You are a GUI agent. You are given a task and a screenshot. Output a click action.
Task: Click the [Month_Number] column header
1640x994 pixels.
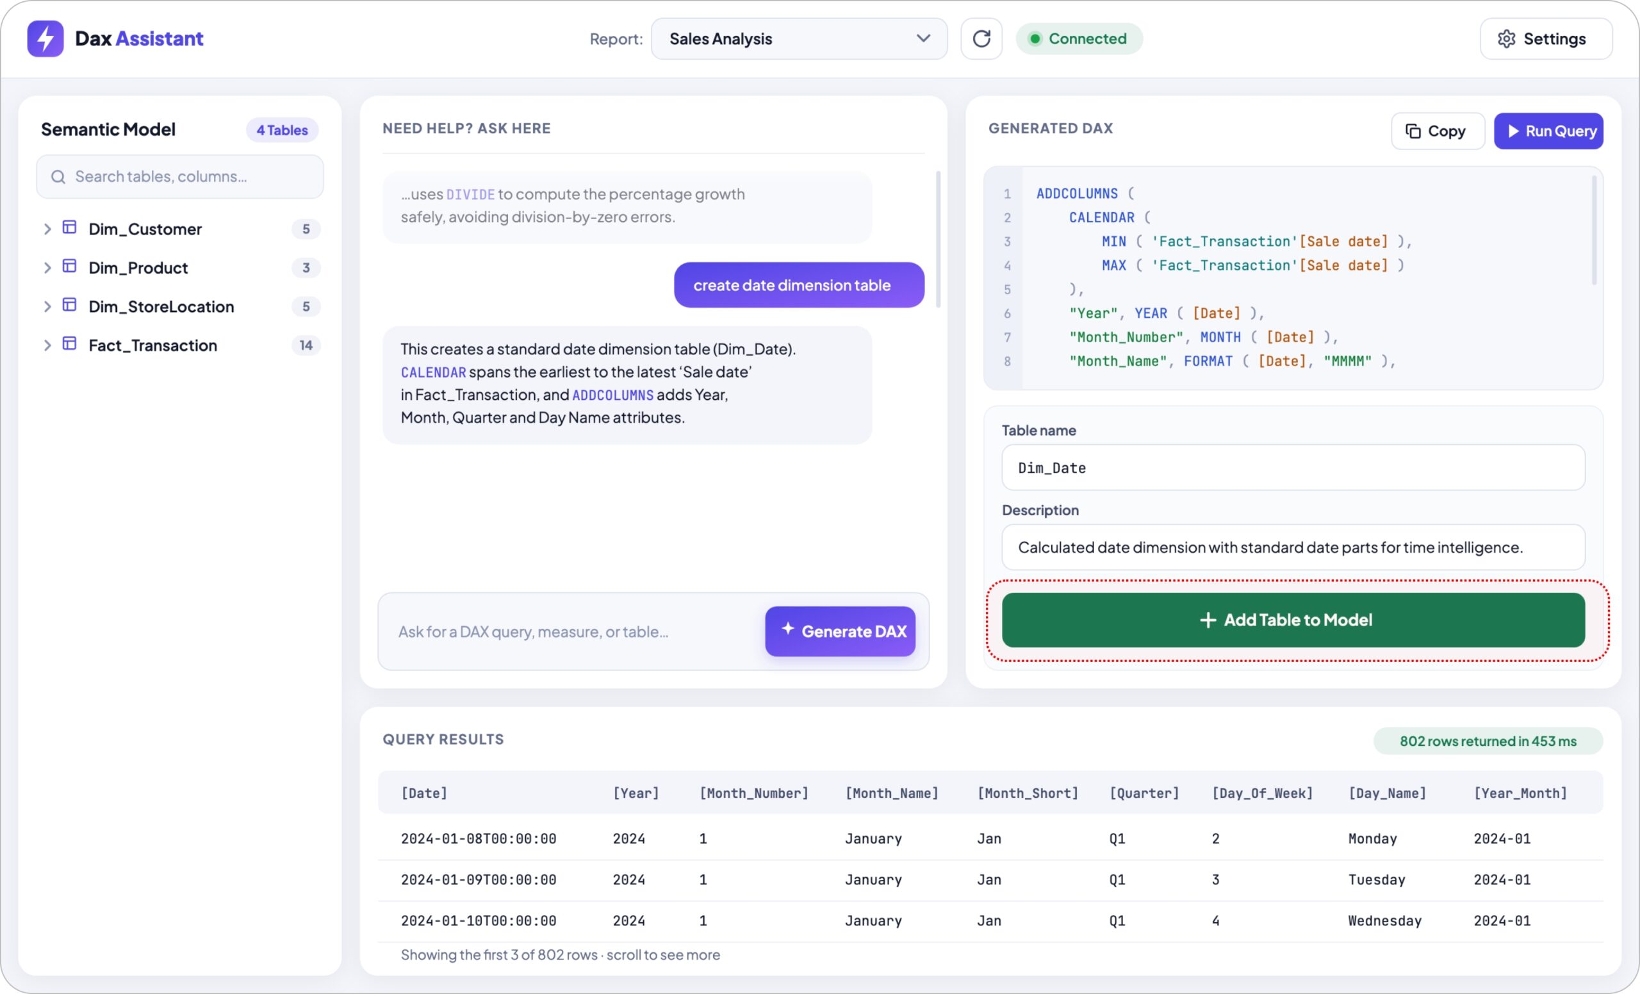click(753, 793)
